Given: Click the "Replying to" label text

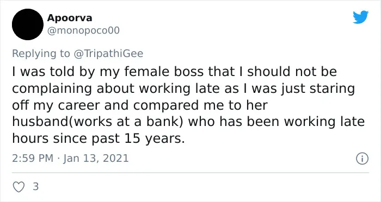Looking at the screenshot, I should (41, 54).
